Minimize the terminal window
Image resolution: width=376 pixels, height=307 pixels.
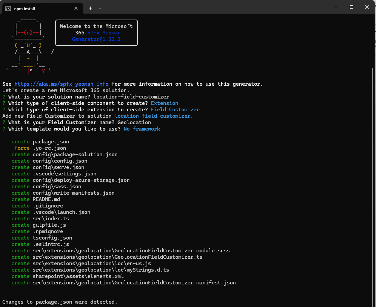click(x=336, y=7)
